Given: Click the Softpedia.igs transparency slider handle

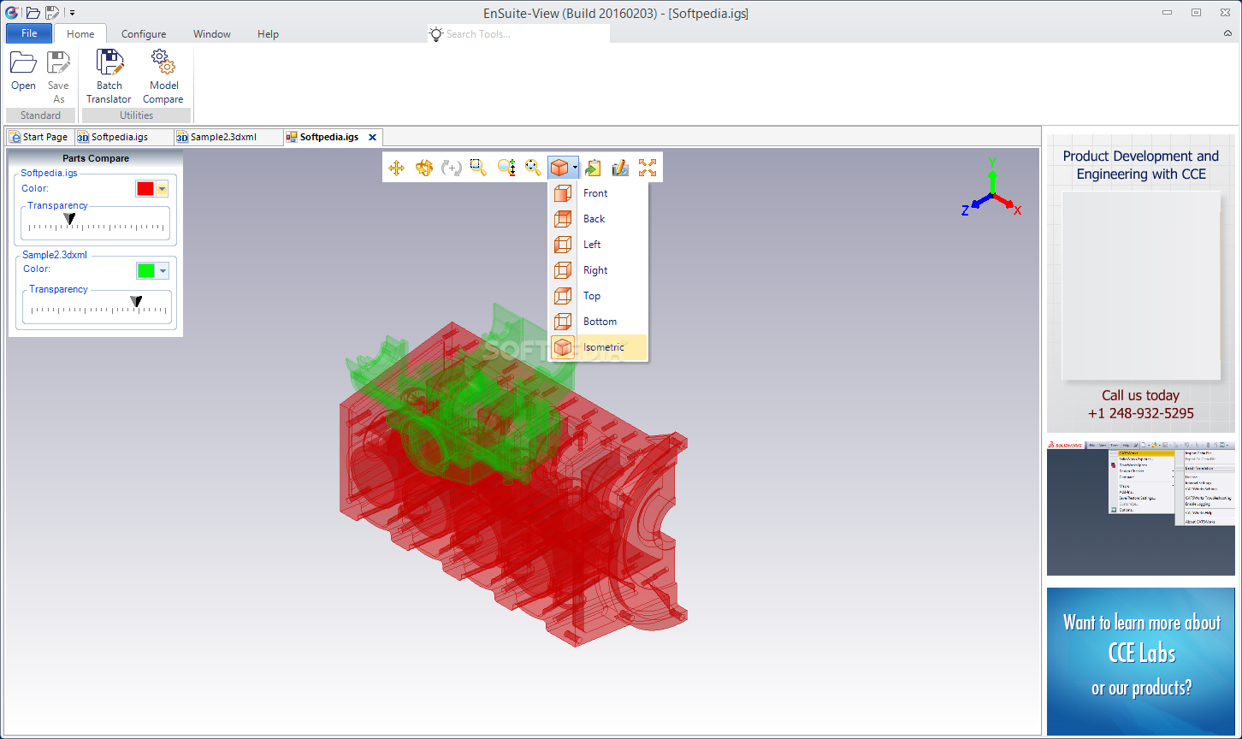Looking at the screenshot, I should [x=70, y=219].
